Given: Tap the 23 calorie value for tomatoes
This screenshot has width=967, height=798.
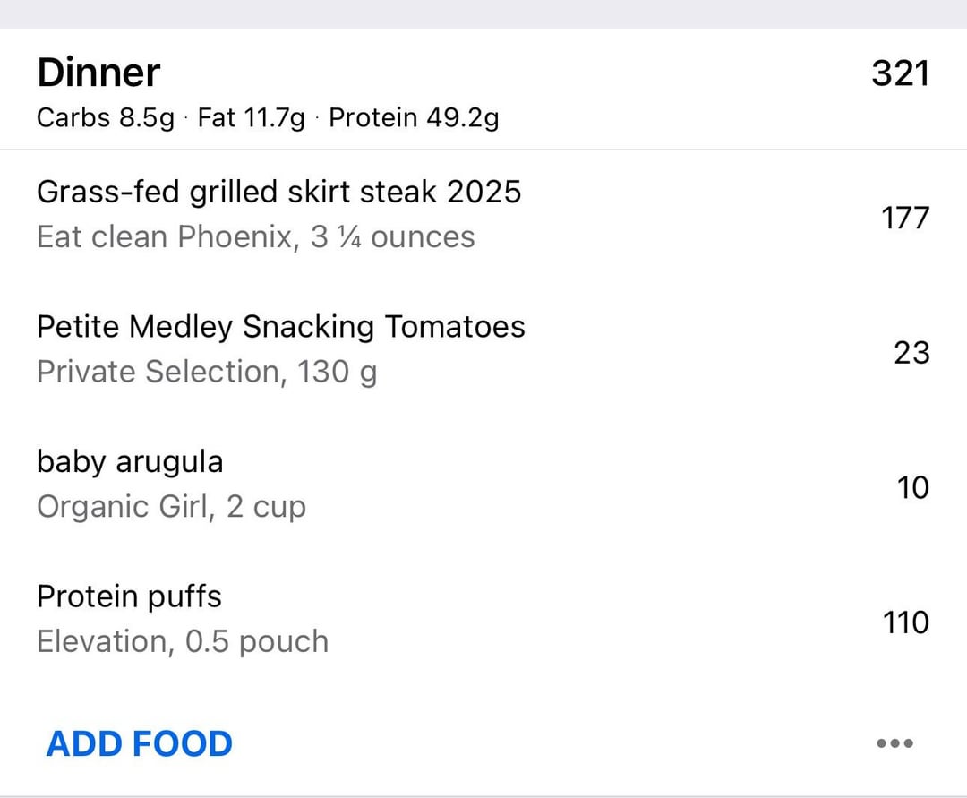Looking at the screenshot, I should 911,352.
